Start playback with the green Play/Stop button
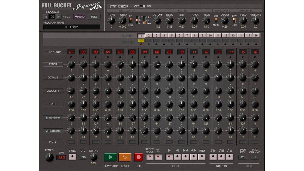The width and height of the screenshot is (304, 171). pos(110,157)
